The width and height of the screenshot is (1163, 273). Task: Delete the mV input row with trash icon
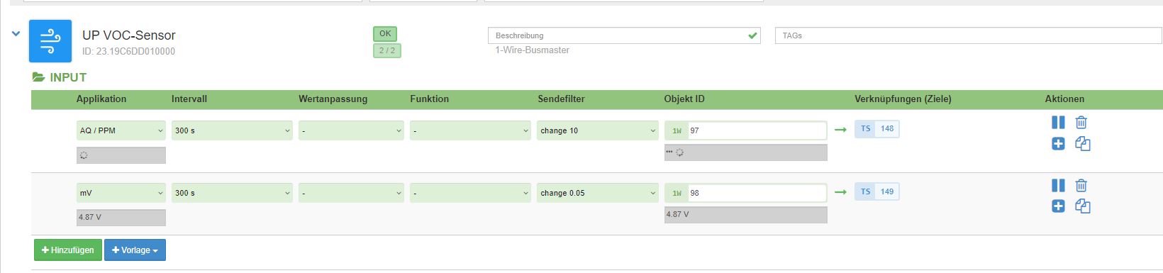tap(1081, 185)
